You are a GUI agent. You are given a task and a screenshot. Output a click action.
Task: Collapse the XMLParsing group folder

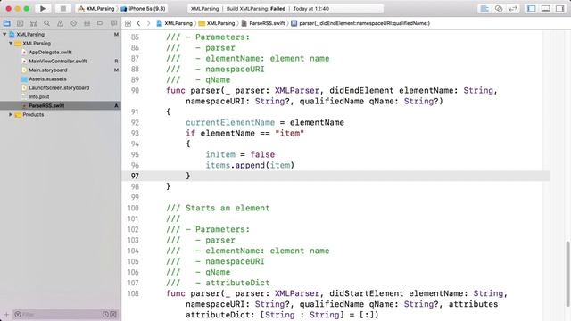[11, 43]
